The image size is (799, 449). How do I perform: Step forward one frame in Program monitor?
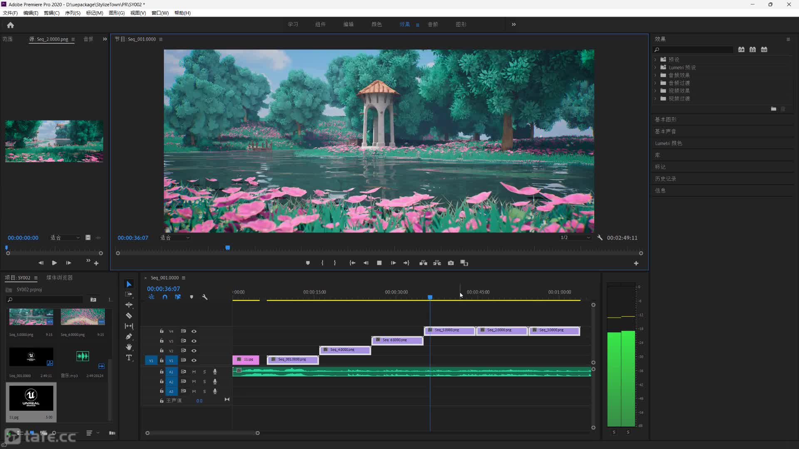click(x=393, y=263)
